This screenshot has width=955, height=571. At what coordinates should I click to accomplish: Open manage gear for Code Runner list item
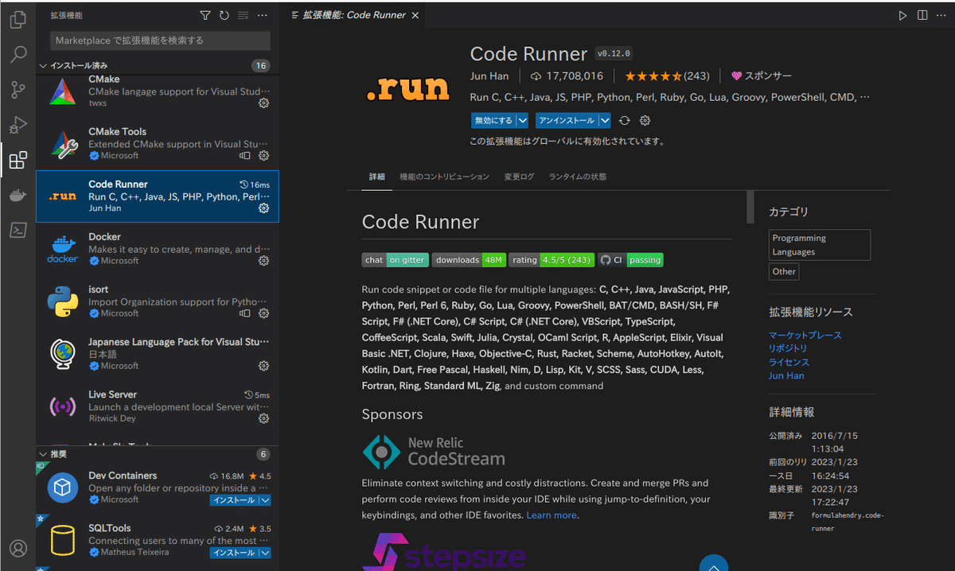pos(264,208)
